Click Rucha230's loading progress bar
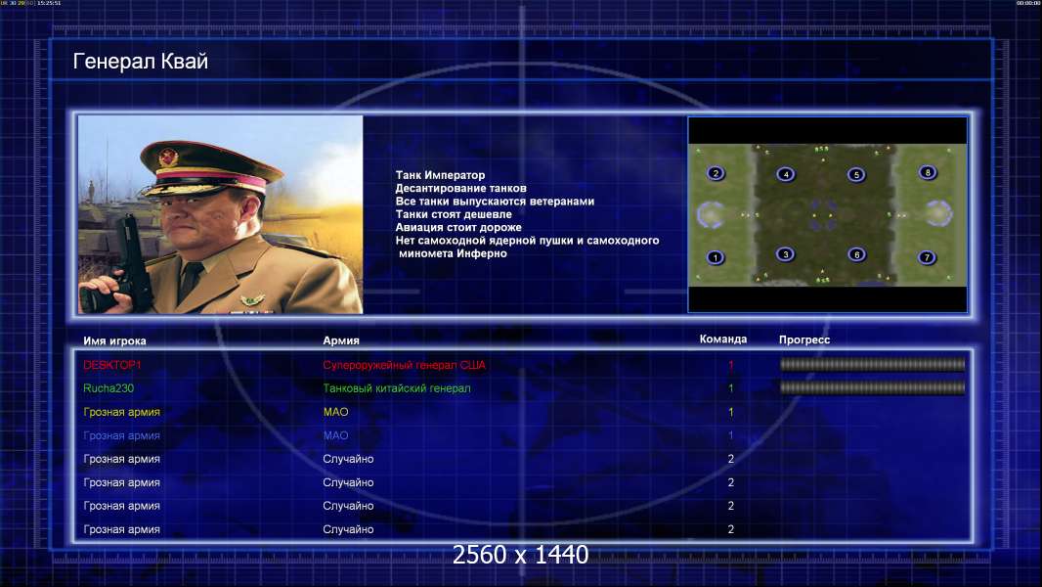Viewport: 1042px width, 587px height. 873,387
